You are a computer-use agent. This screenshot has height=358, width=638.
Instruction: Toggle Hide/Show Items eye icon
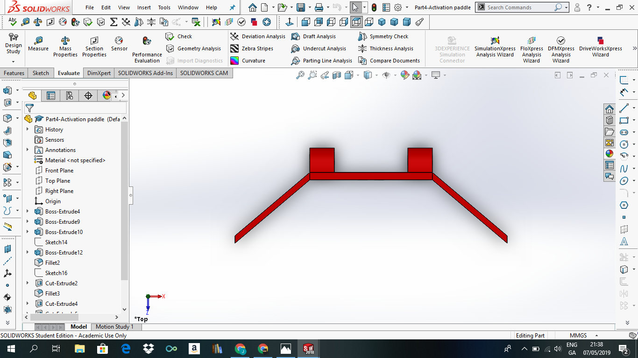point(386,75)
